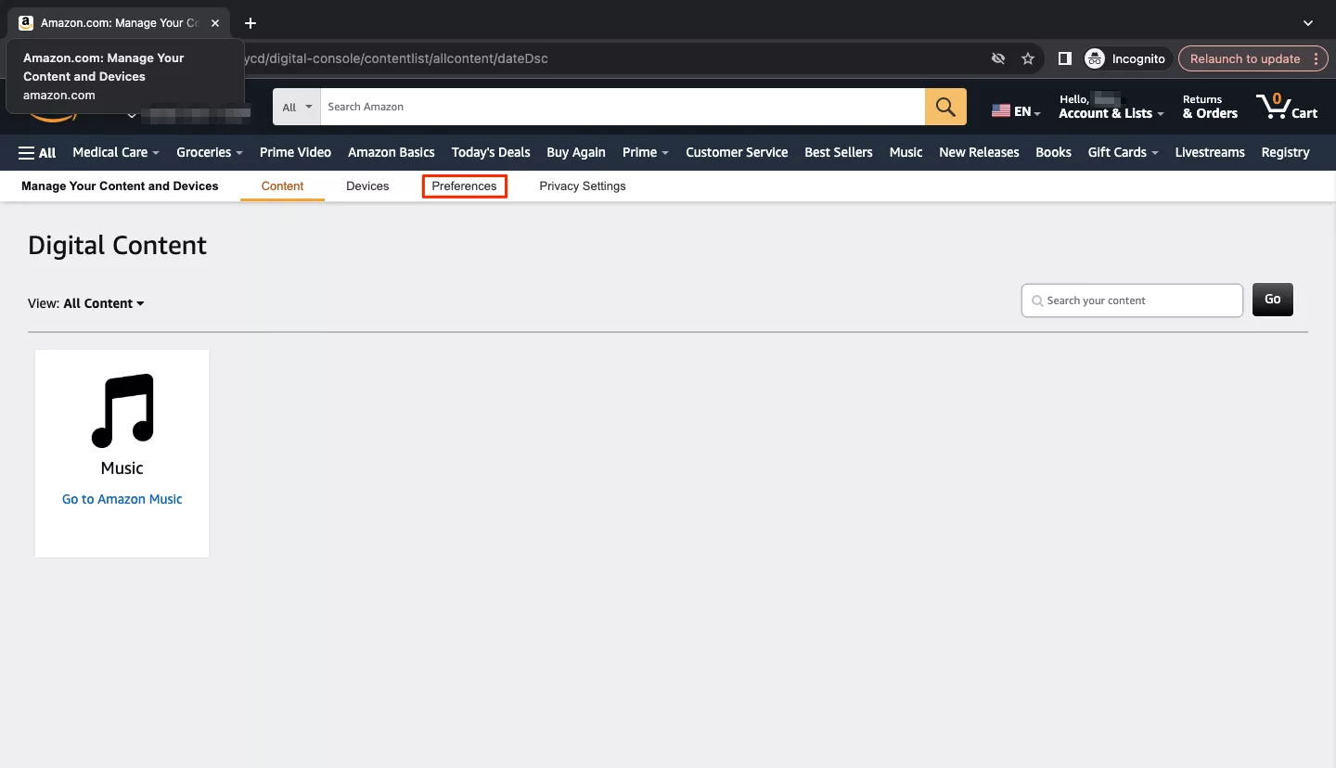Expand Medical Care menu
The height and width of the screenshot is (768, 1336).
[116, 152]
